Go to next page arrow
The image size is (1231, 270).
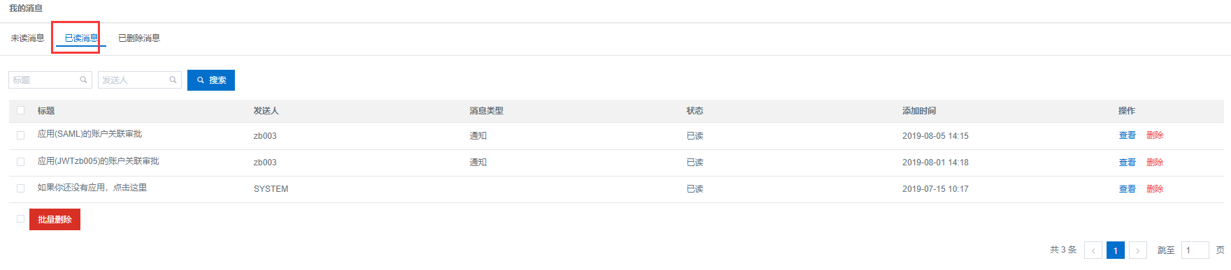tap(1138, 250)
